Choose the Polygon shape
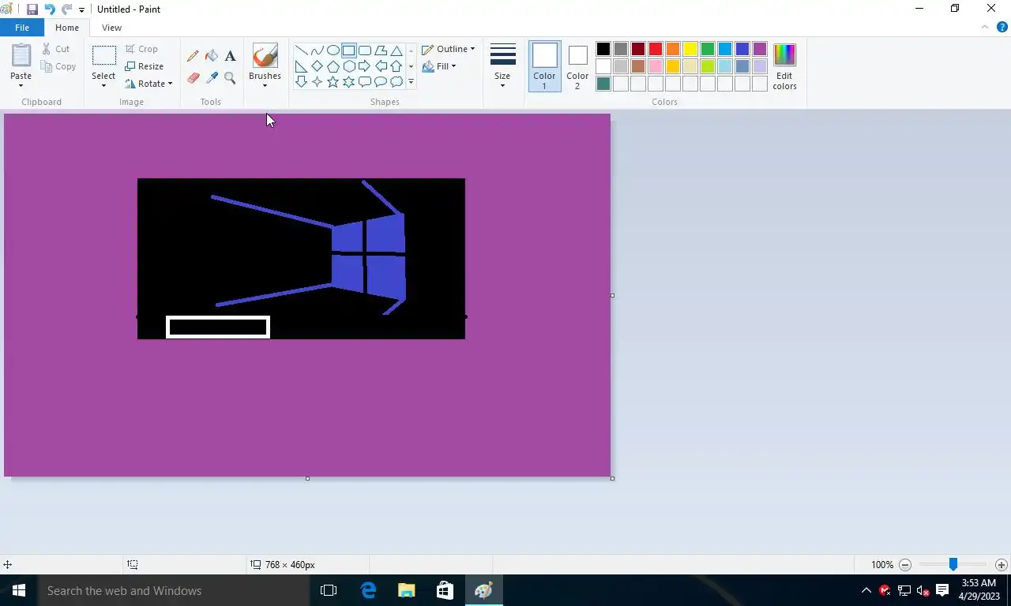 tap(380, 50)
